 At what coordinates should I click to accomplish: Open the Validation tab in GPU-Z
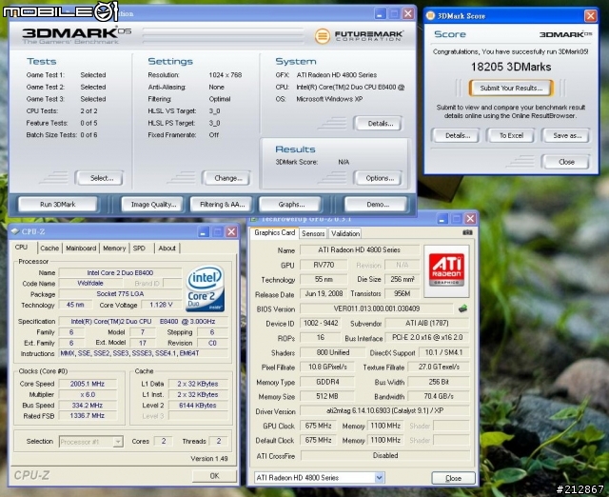345,233
